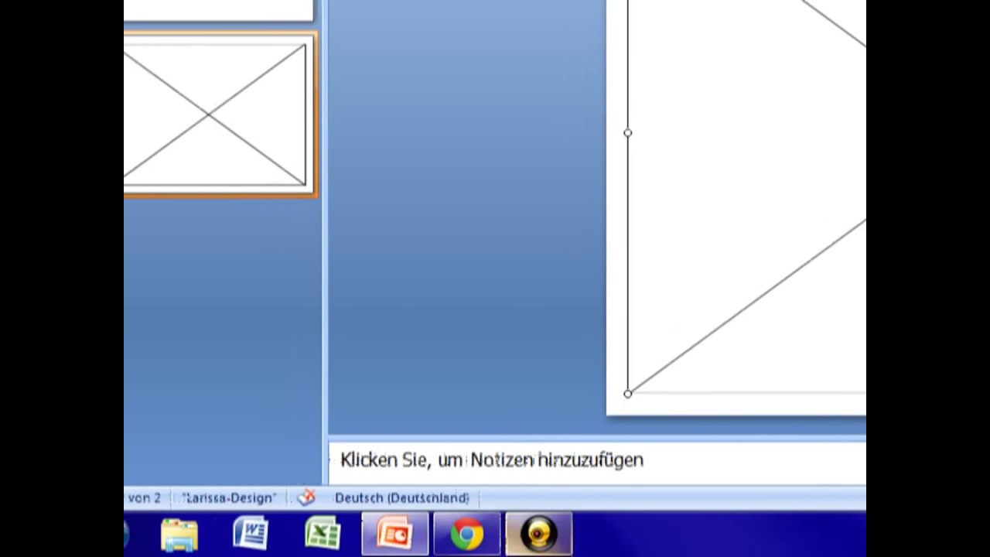This screenshot has height=557, width=990.
Task: Click the left-middle selection handle of the shape
Action: tap(627, 133)
